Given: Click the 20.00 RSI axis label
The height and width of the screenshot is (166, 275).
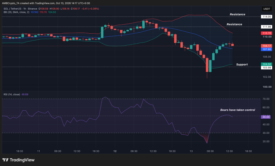Looking at the screenshot, I should [x=266, y=141].
